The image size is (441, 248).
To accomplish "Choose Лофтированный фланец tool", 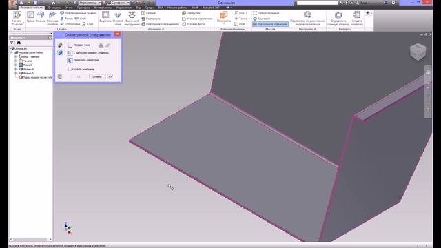I will 79,13.
